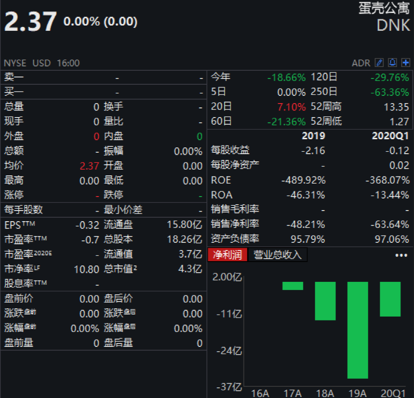Viewport: 414px width, 398px height.
Task: Click the bell price alert icon
Action: (x=392, y=63)
